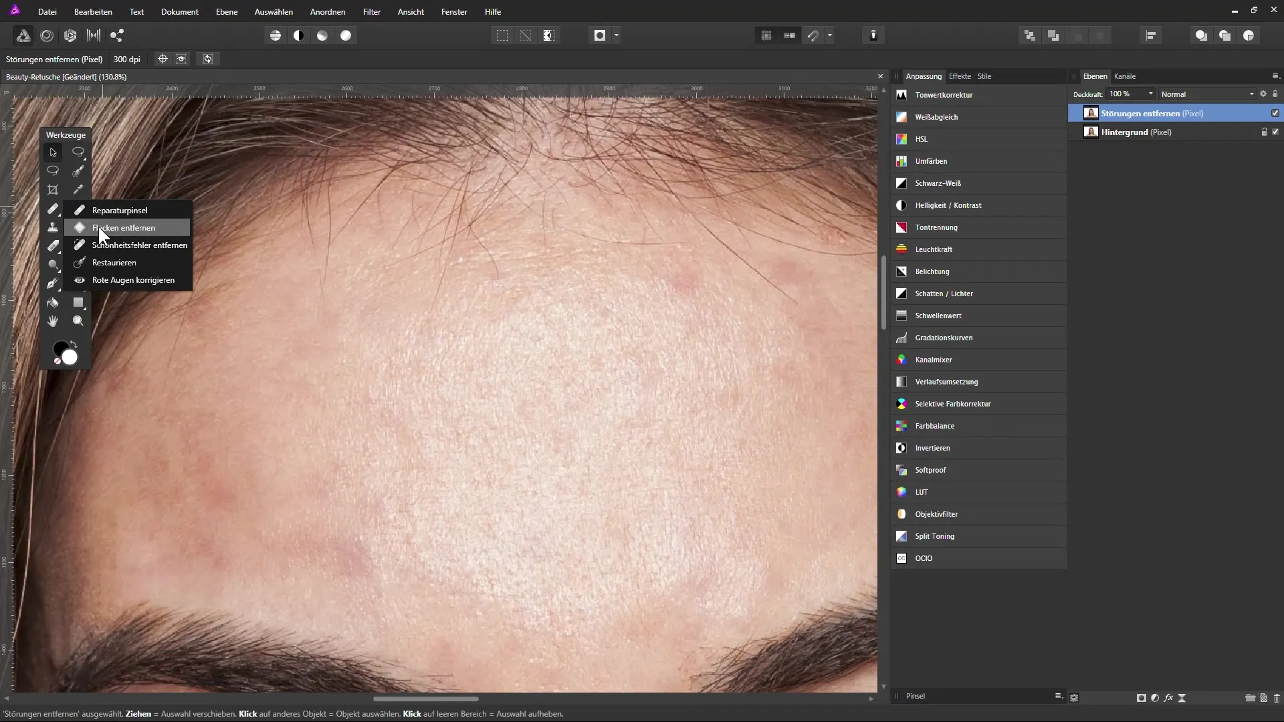Click the Select All marquee icon
The width and height of the screenshot is (1284, 722).
[x=502, y=35]
